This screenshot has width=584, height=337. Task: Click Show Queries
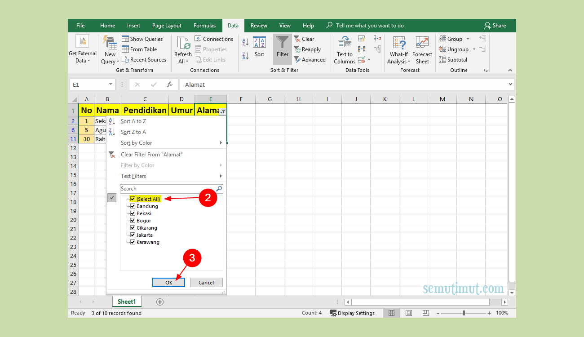point(142,39)
